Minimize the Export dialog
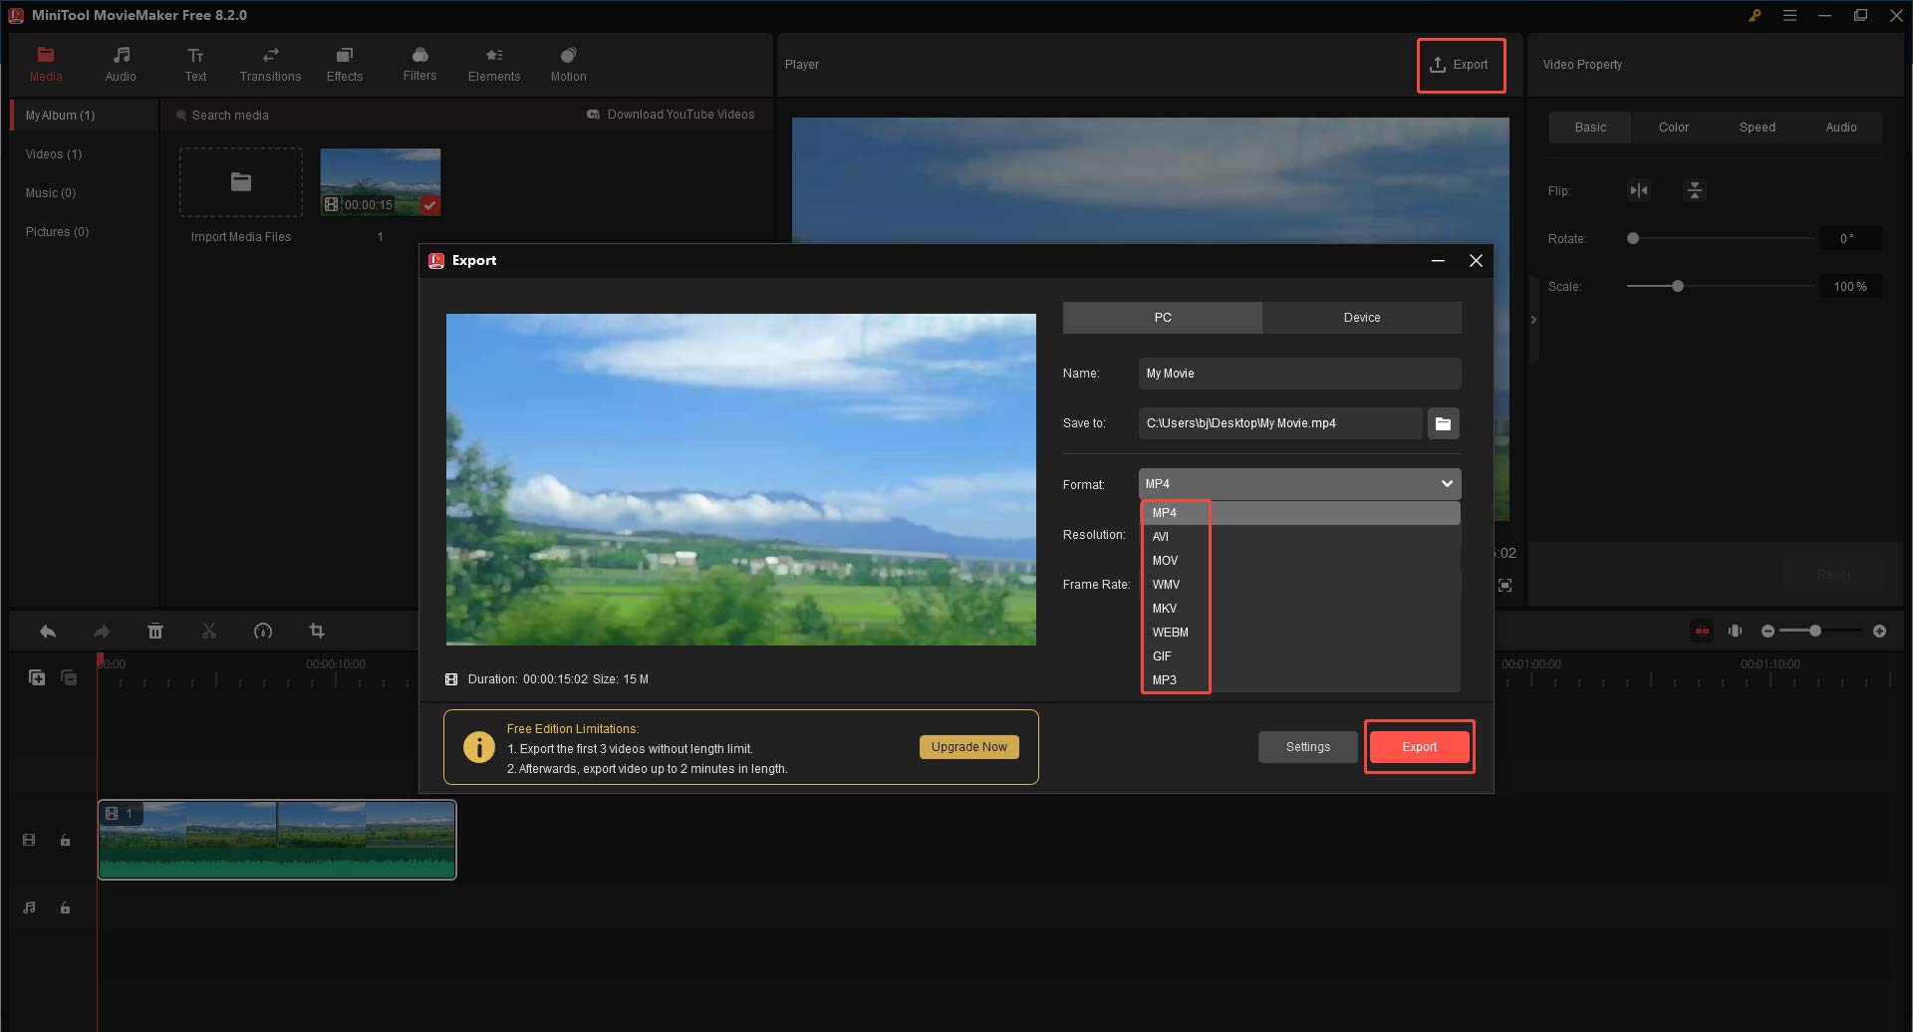Image resolution: width=1913 pixels, height=1032 pixels. tap(1438, 261)
